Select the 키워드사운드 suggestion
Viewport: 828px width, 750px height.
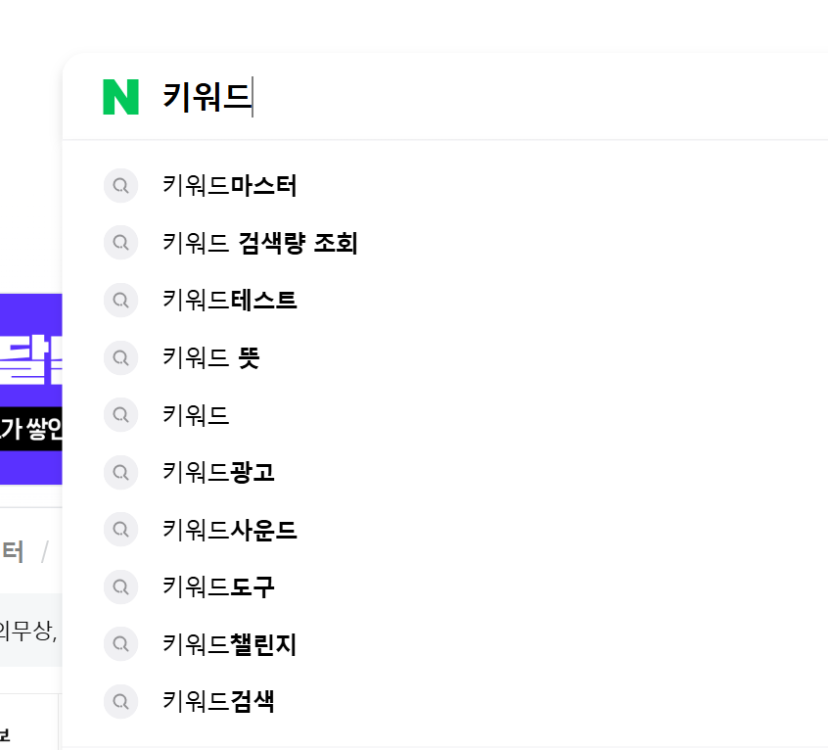[x=228, y=529]
